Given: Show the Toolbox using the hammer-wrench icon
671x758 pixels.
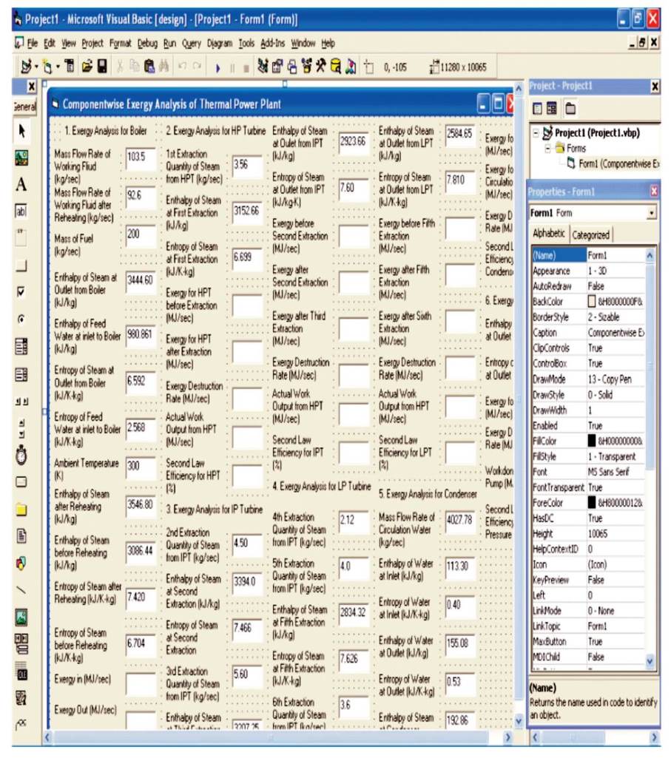Looking at the screenshot, I should 321,67.
